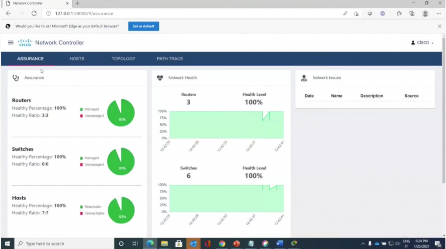Open the Favorites list

399,13
